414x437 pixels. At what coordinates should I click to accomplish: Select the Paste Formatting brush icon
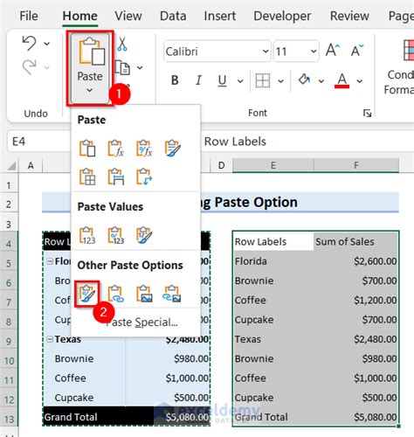(x=87, y=294)
